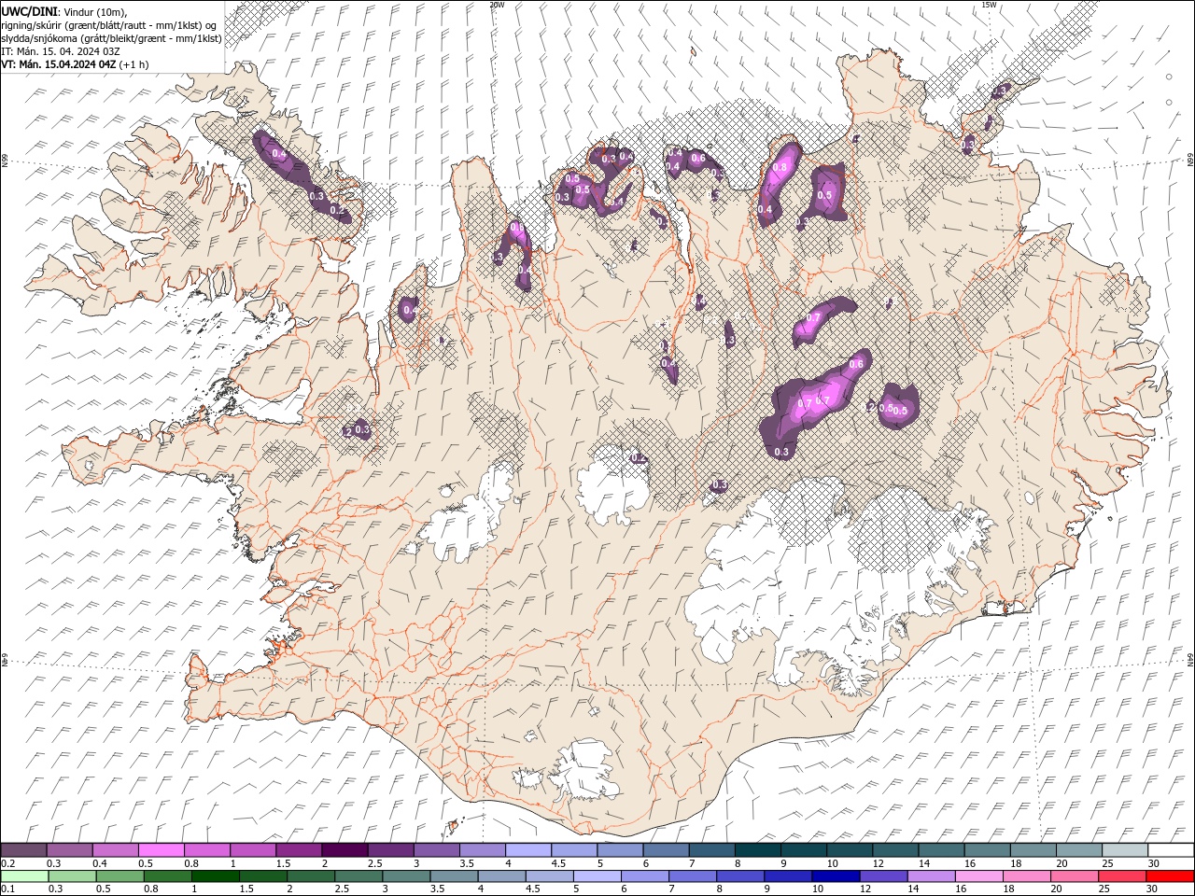Viewport: 1195px width, 896px height.
Task: Click the 'IT: Mán. 15. 04. 2024 03Z' line
Action: click(x=60, y=51)
